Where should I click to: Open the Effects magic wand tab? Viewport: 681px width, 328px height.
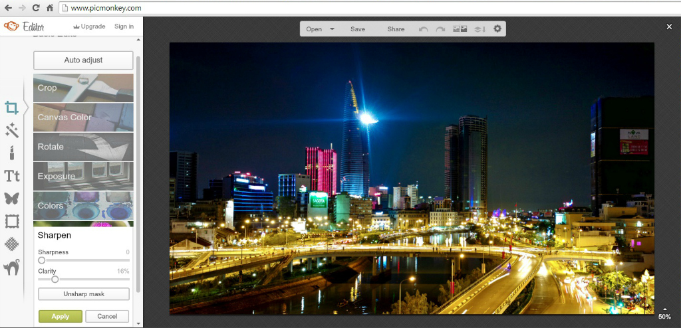[12, 130]
